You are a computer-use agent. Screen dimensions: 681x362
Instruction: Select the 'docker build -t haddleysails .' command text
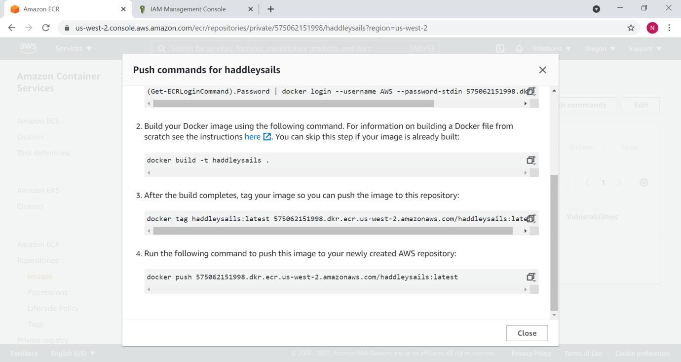pyautogui.click(x=208, y=160)
